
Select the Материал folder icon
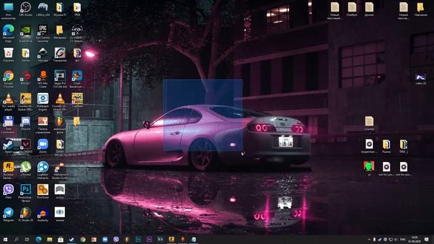point(60,30)
